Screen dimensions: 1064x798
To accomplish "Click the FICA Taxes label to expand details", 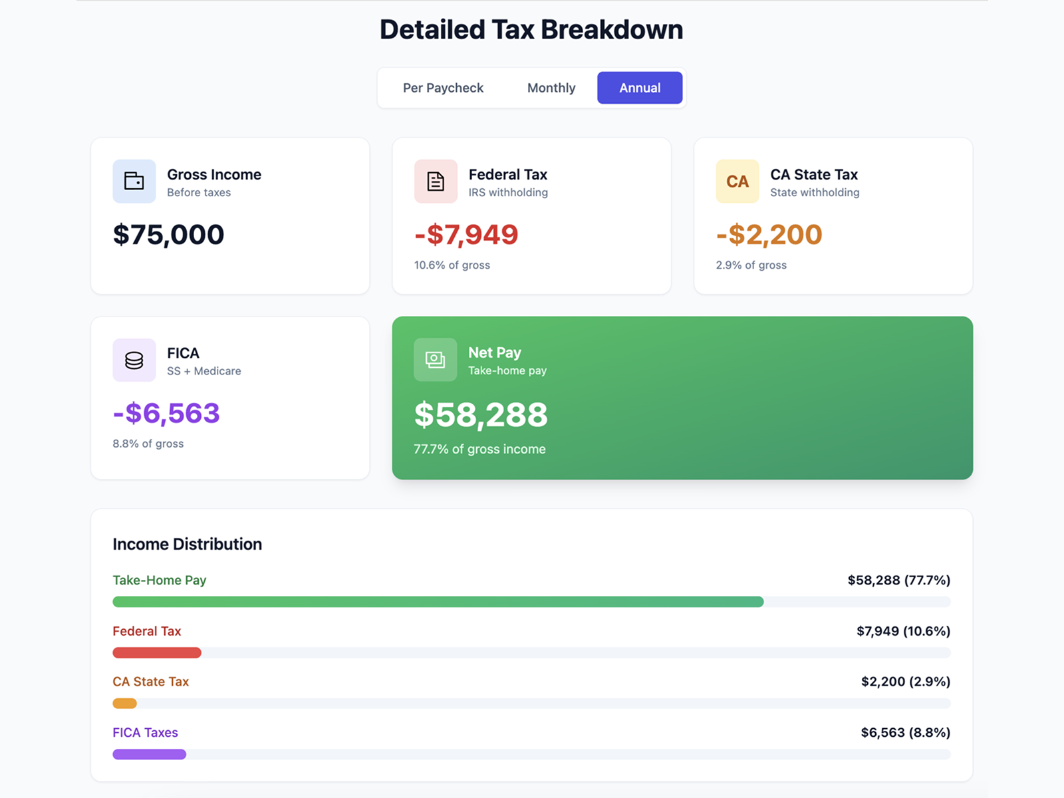I will [x=145, y=732].
